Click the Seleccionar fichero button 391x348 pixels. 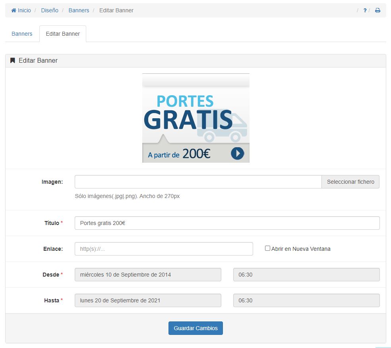point(350,182)
